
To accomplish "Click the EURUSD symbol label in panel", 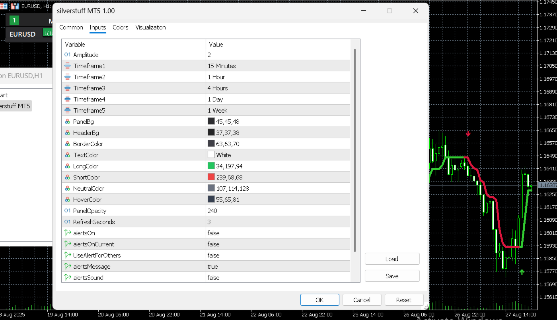I will coord(22,34).
